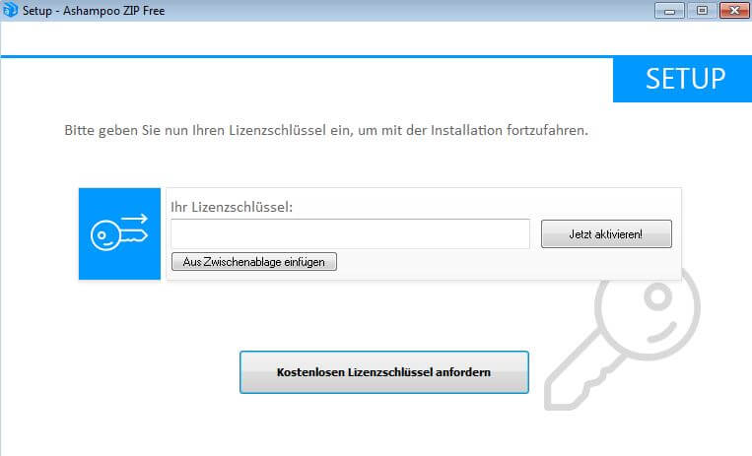The image size is (752, 456).
Task: Click the 'Ihr Lizenzschlüssel:' label
Action: coord(232,207)
